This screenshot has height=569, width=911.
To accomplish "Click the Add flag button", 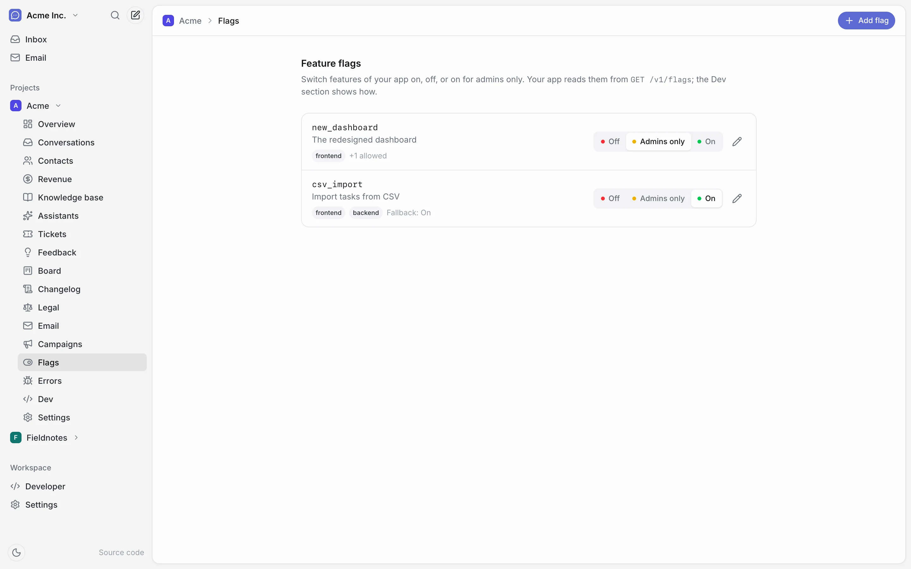I will pyautogui.click(x=866, y=21).
